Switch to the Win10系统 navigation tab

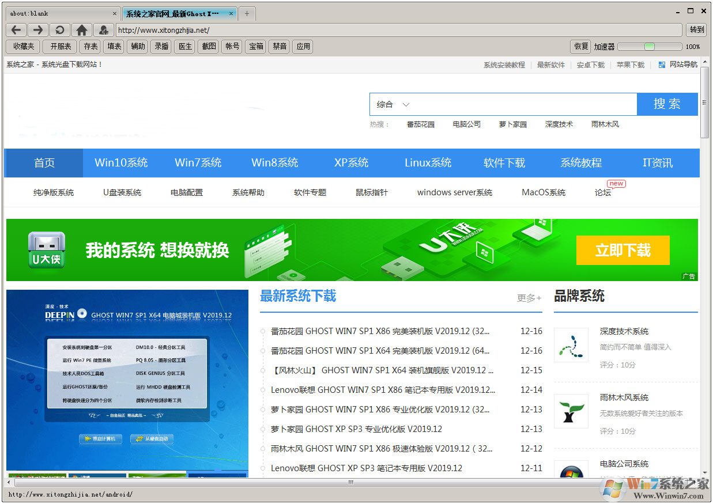121,163
